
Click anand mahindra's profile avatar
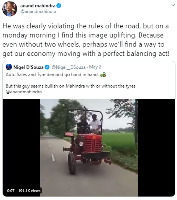10,9
